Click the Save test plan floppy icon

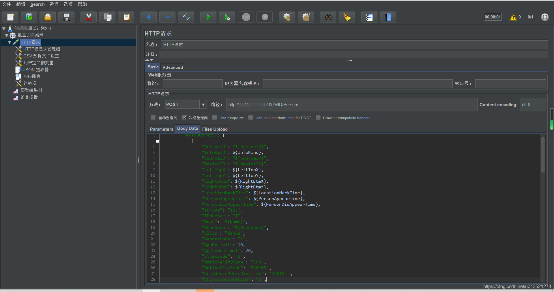[x=67, y=17]
